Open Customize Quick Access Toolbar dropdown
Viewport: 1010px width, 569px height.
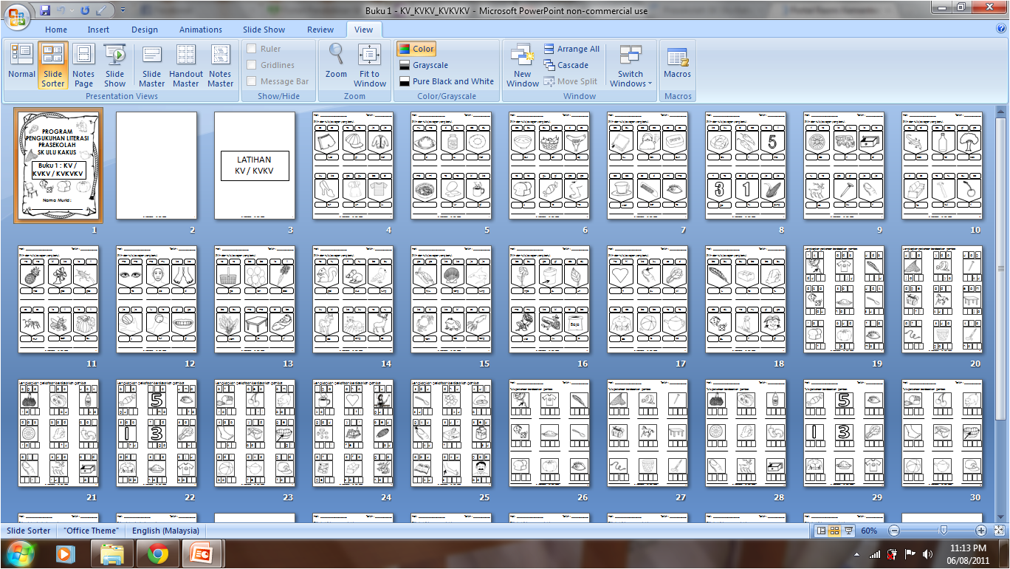click(123, 10)
